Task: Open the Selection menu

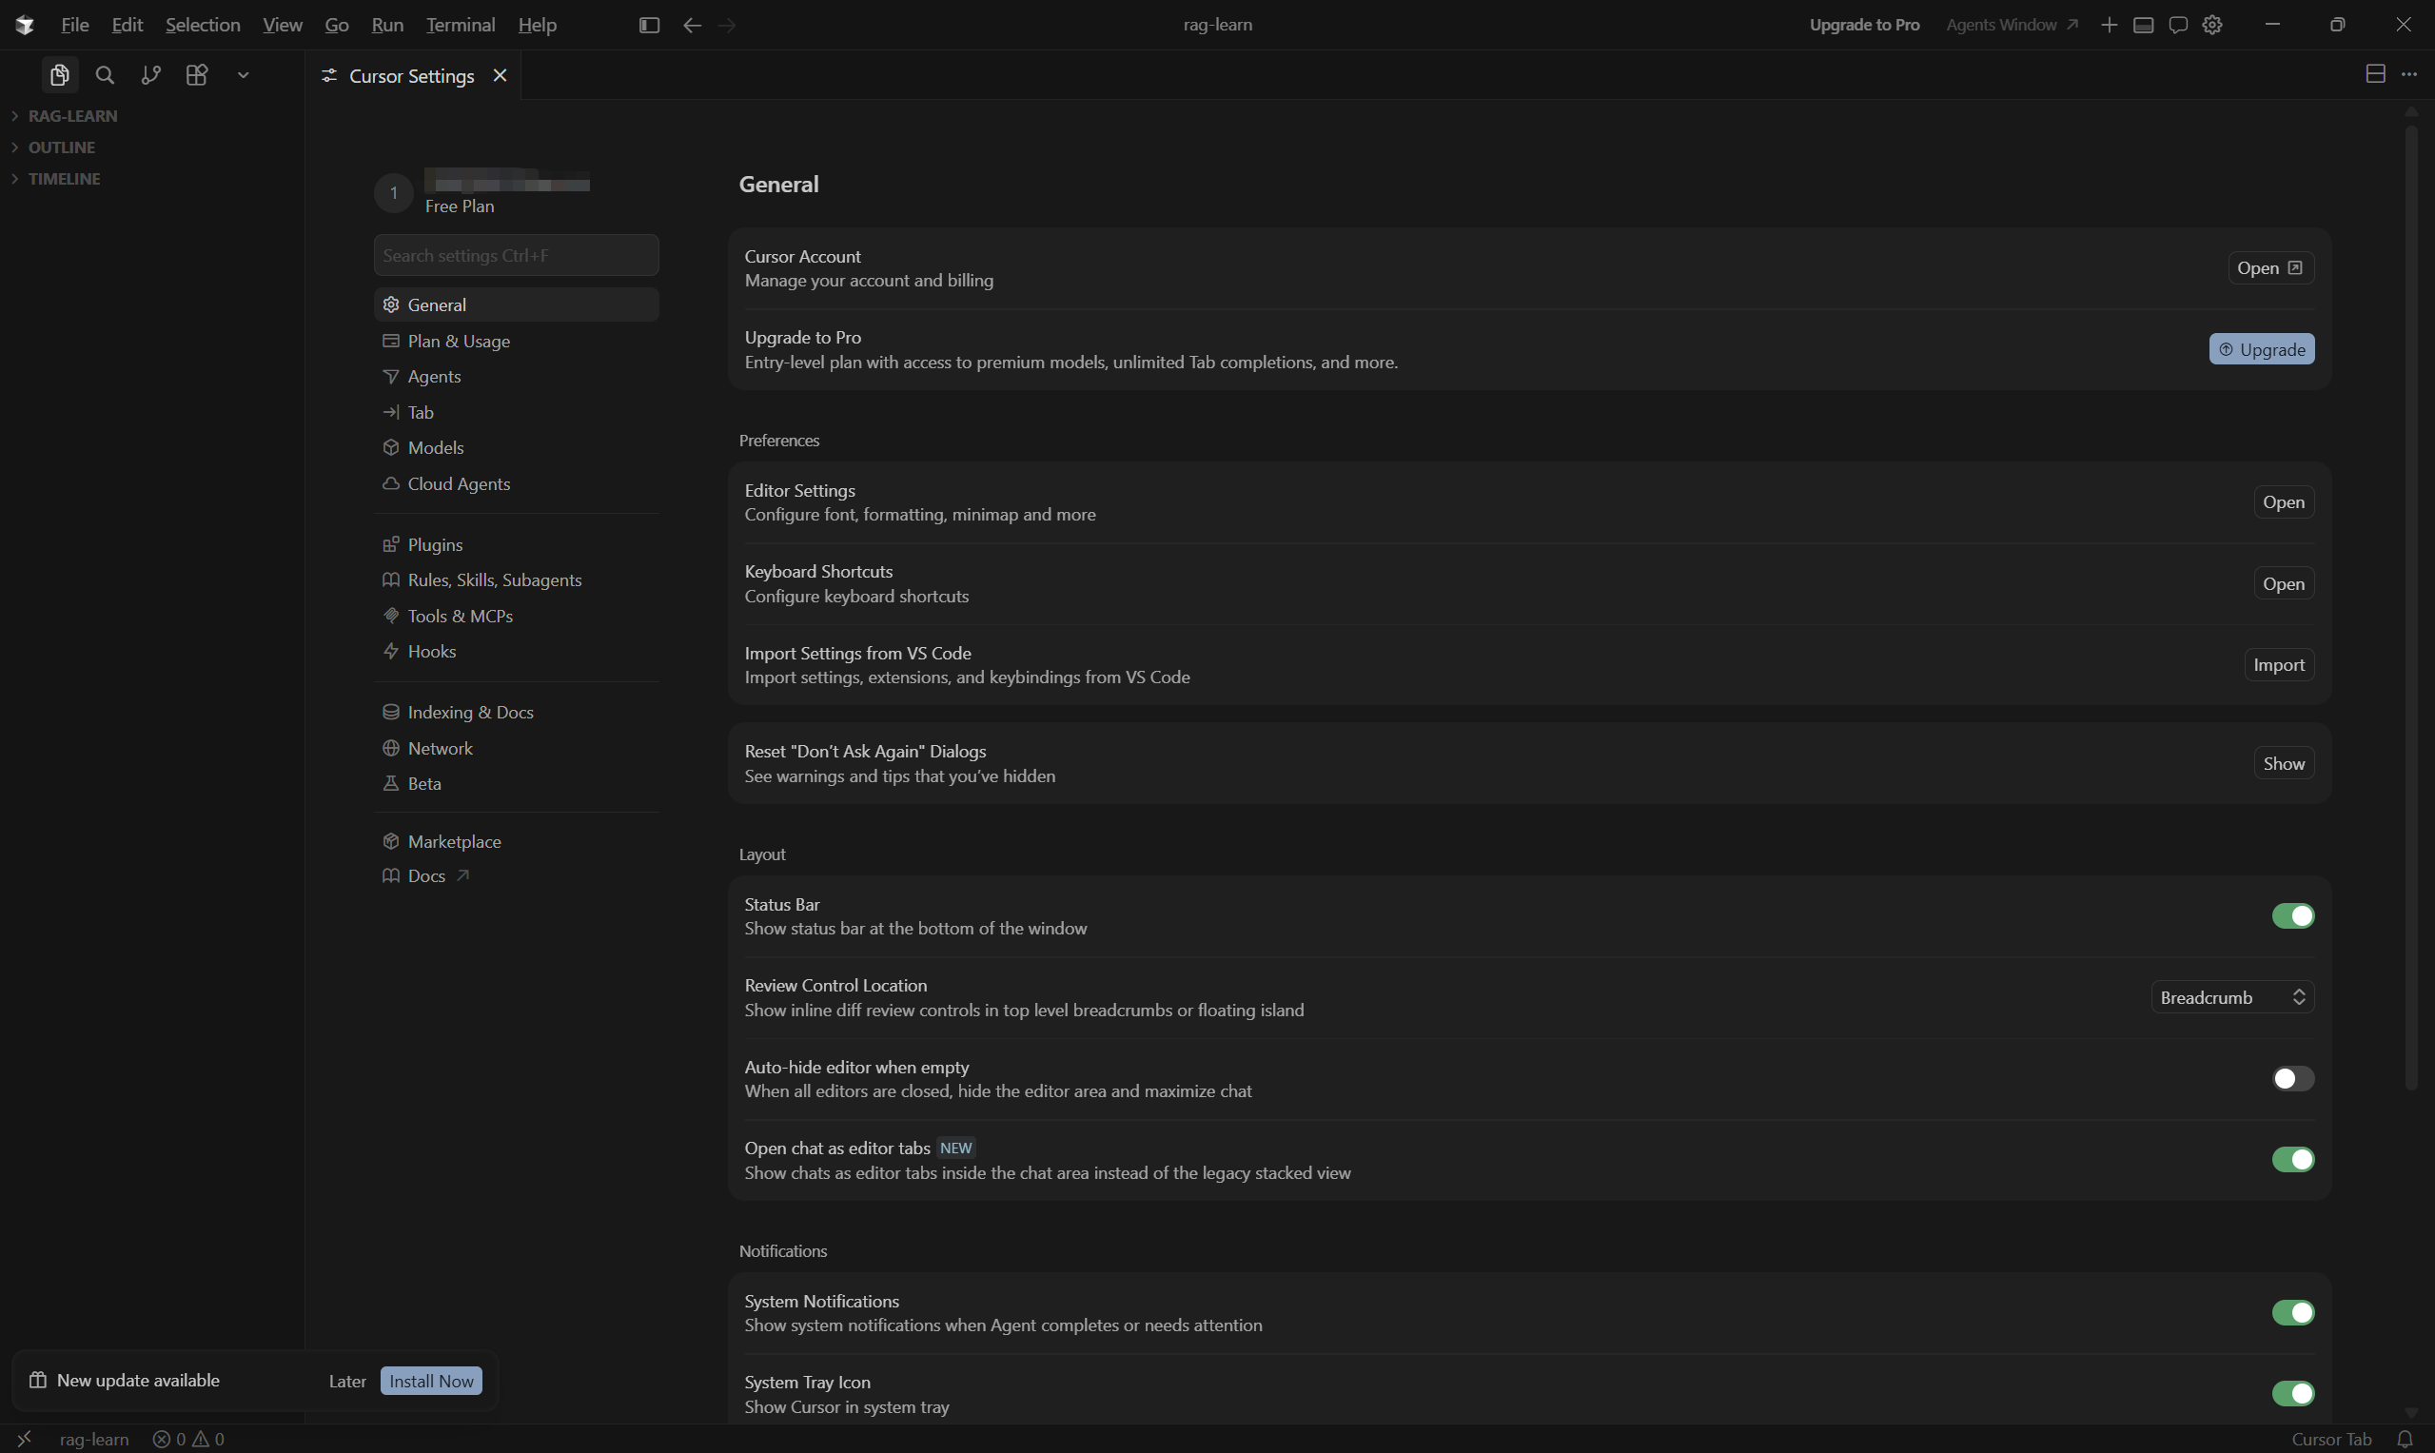Action: coord(203,26)
